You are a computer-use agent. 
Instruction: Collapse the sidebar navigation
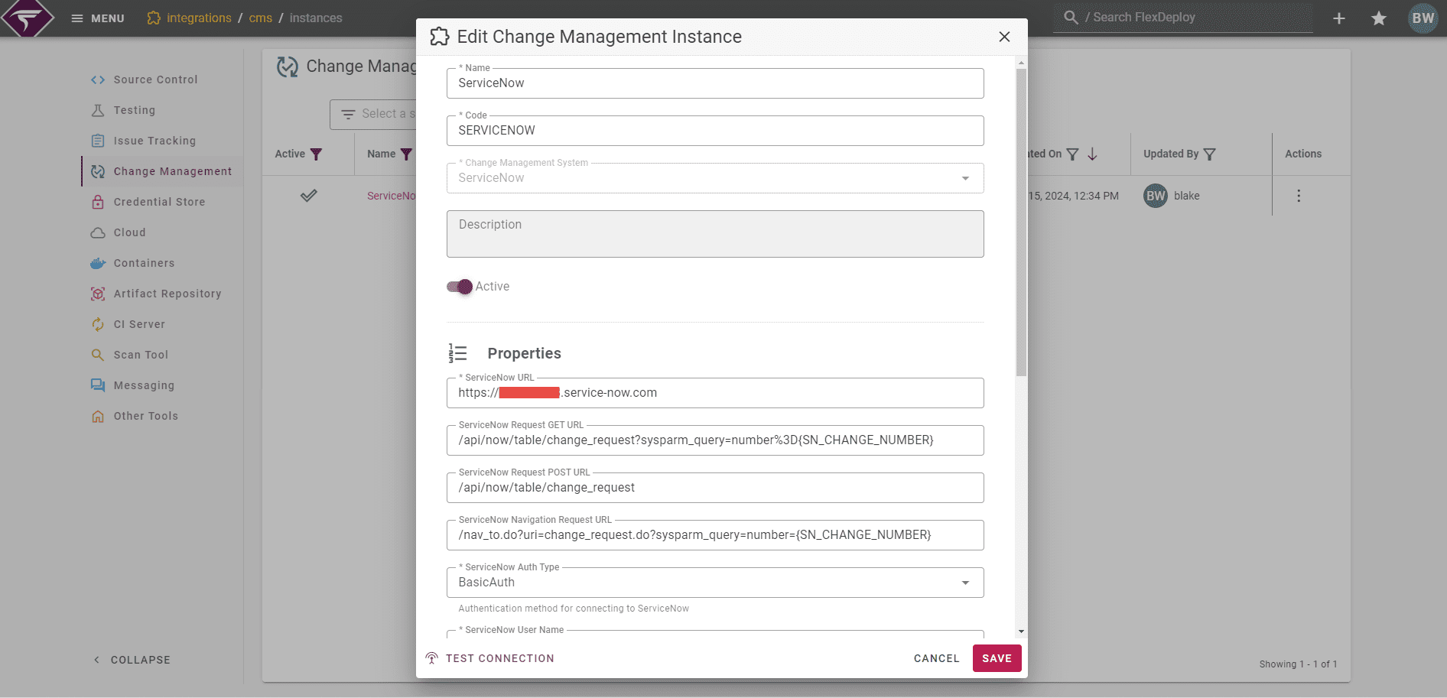pyautogui.click(x=132, y=660)
